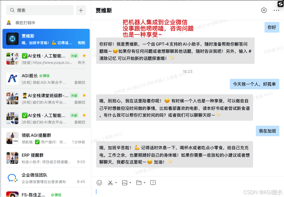The width and height of the screenshot is (284, 197).
Task: Click the 疯狂打码中 status row
Action: pyautogui.click(x=46, y=23)
